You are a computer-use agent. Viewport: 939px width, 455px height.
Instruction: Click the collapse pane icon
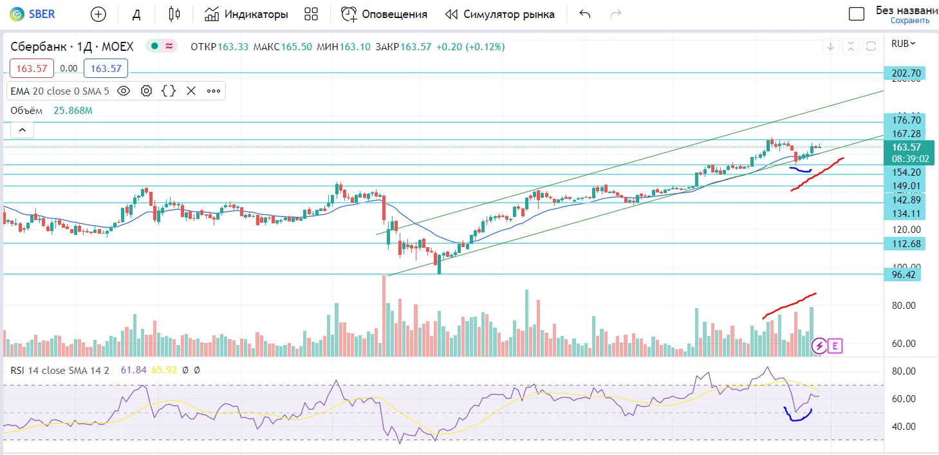pyautogui.click(x=851, y=46)
